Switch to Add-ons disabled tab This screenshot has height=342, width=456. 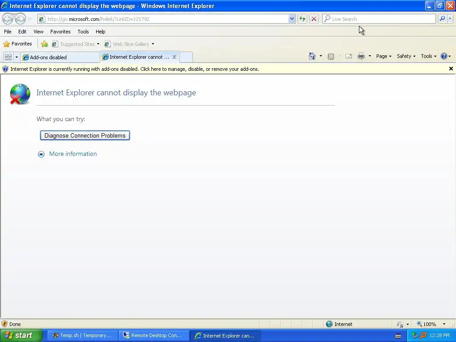[x=60, y=57]
